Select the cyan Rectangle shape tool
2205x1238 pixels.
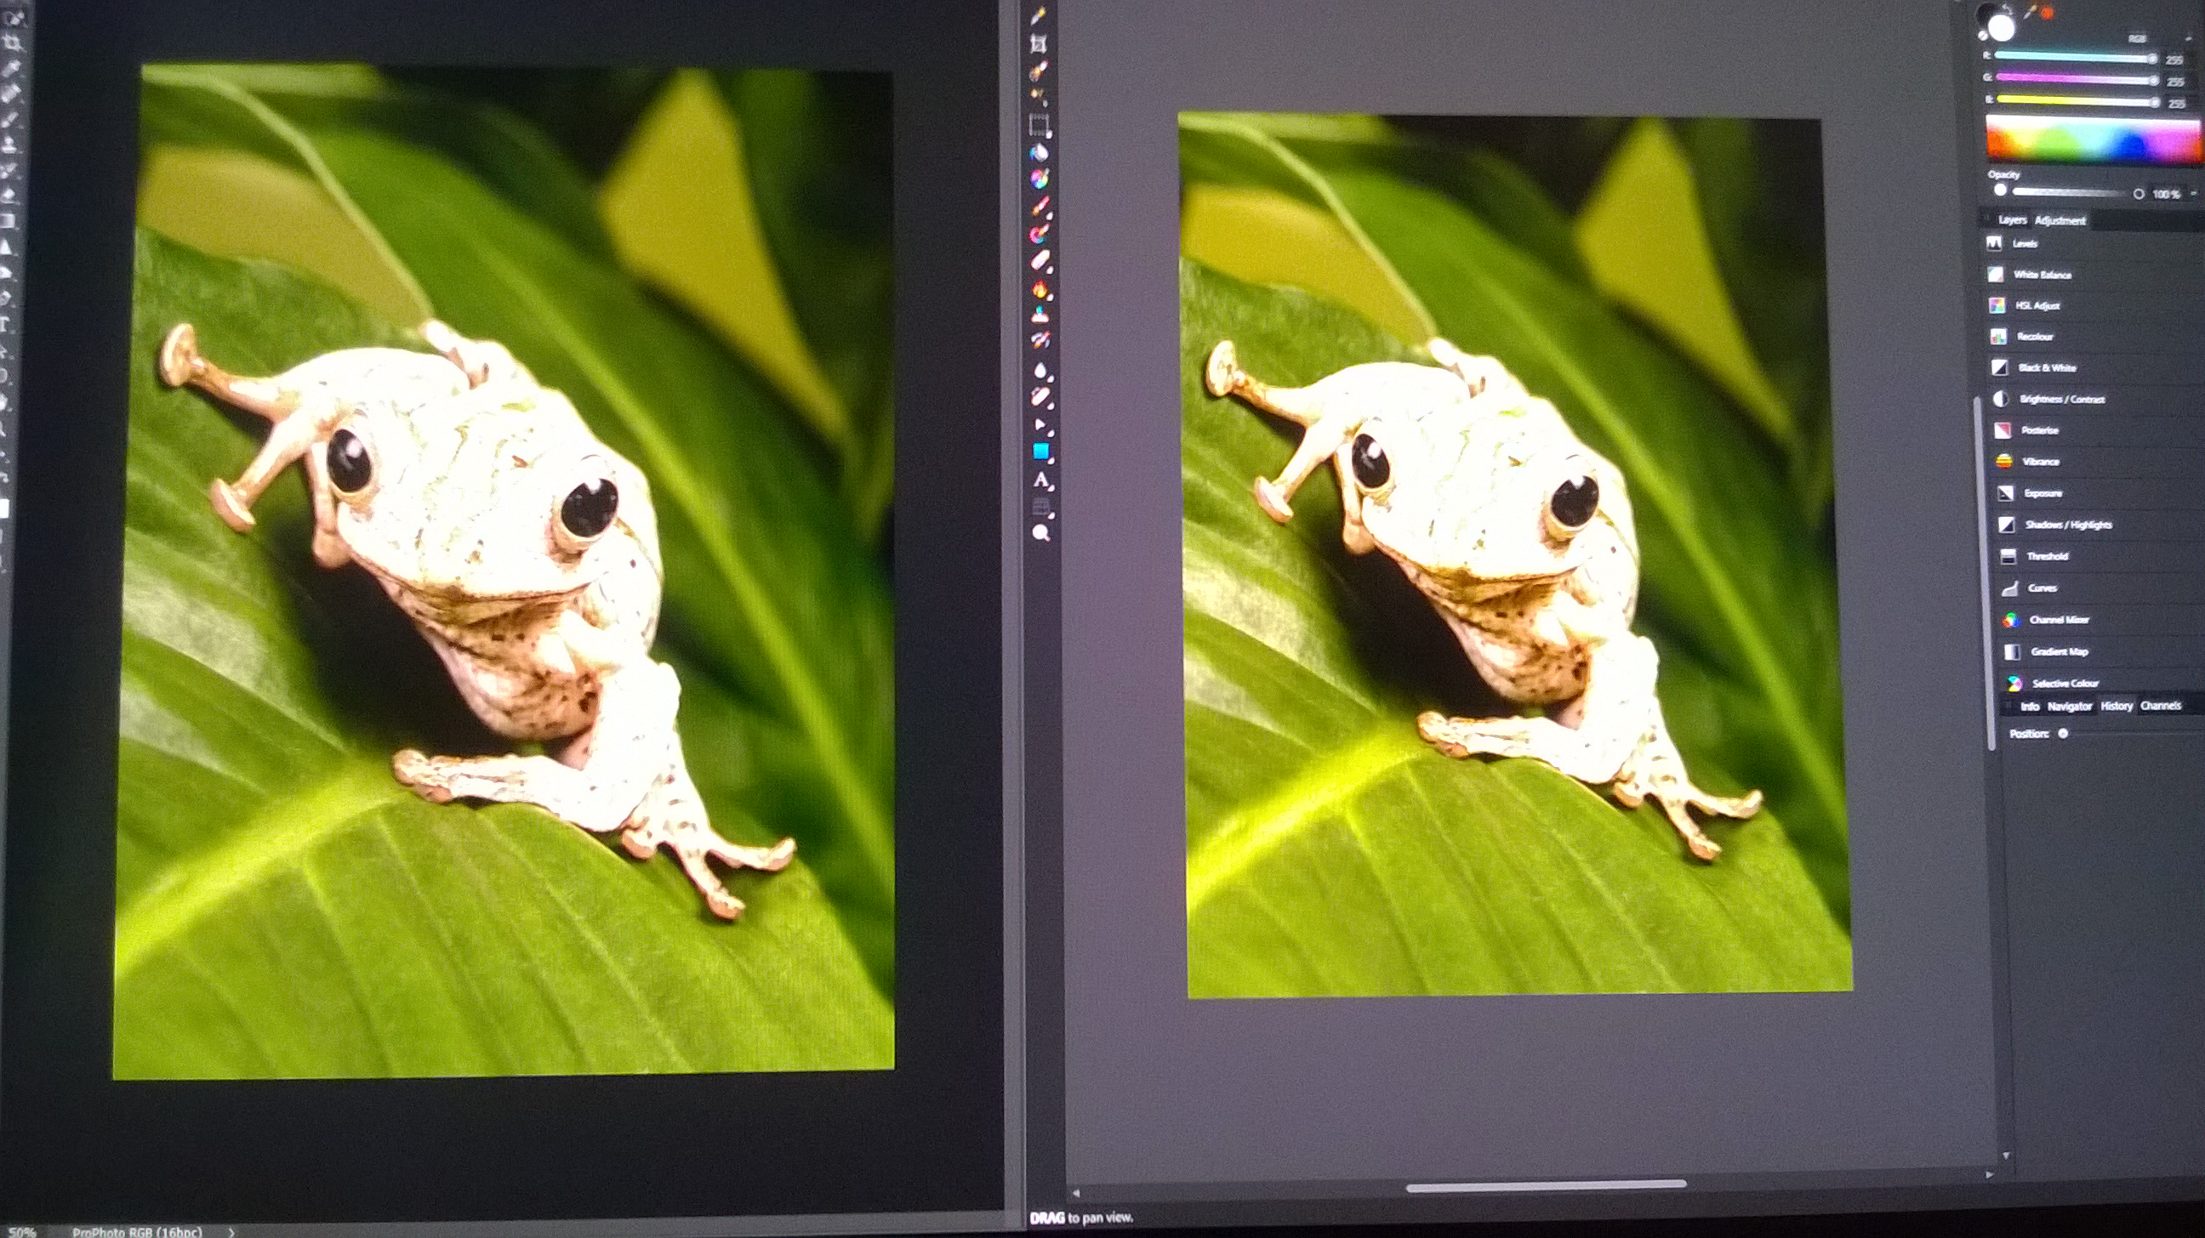pos(1041,451)
